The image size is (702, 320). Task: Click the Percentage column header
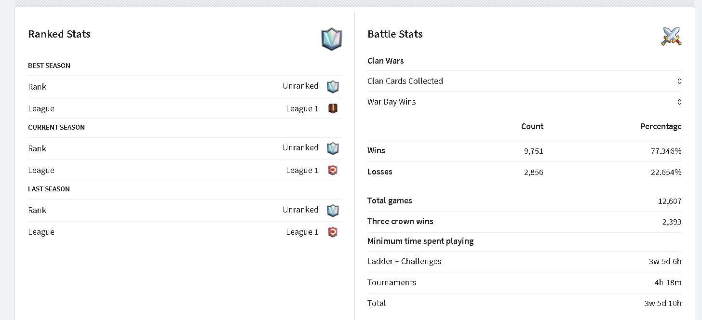pos(661,126)
